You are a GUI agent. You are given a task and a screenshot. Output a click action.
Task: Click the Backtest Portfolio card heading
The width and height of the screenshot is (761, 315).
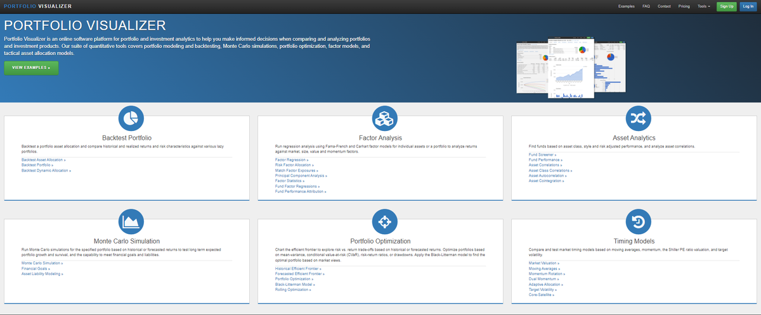(127, 137)
